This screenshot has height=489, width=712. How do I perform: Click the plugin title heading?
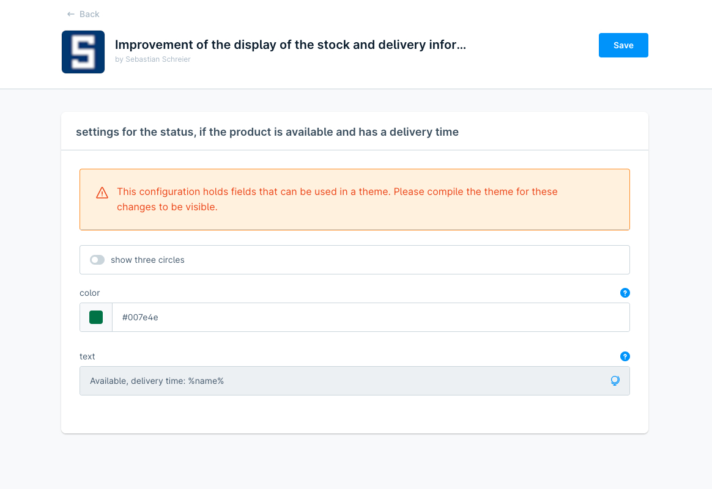[290, 45]
